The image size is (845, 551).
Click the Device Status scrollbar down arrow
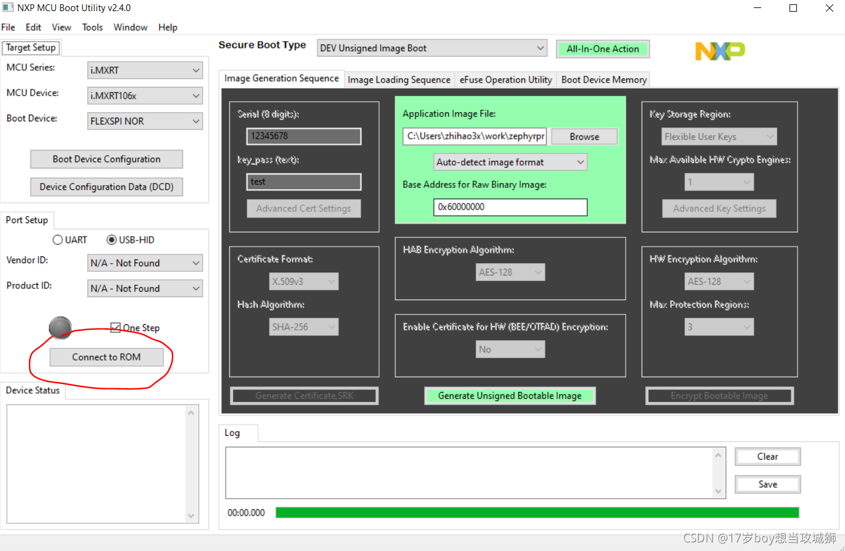[191, 516]
